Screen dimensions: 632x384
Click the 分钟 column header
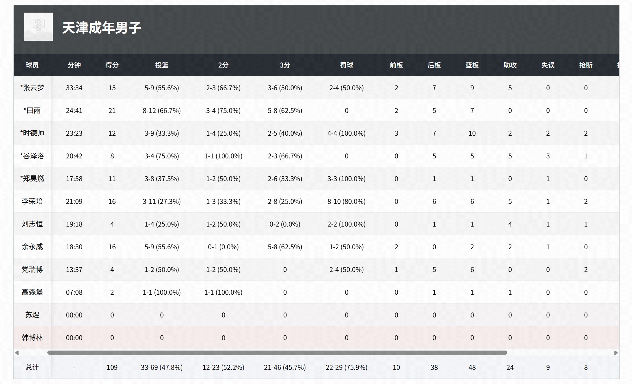coord(74,65)
